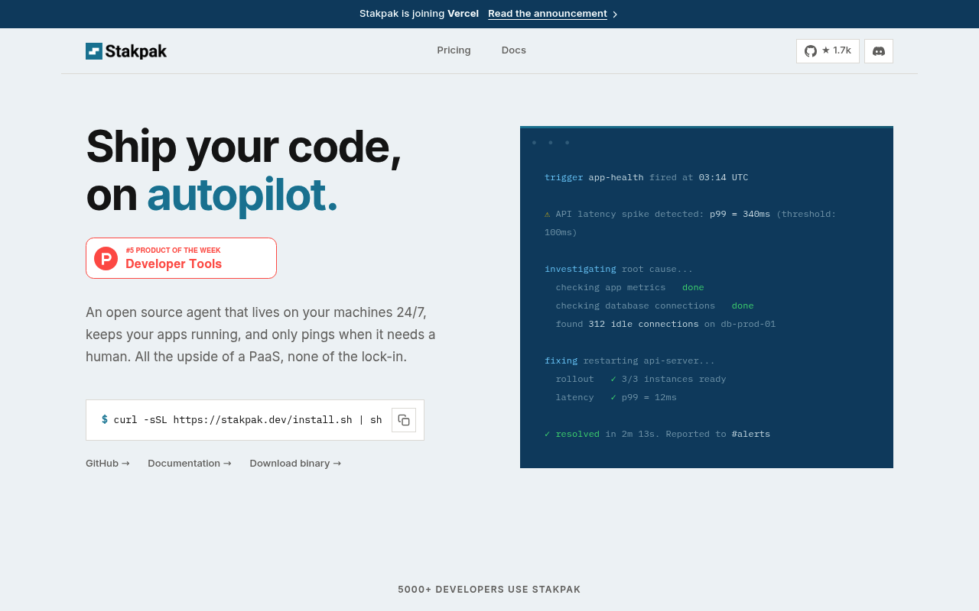The height and width of the screenshot is (611, 979).
Task: Copy the curl install command
Action: point(404,420)
